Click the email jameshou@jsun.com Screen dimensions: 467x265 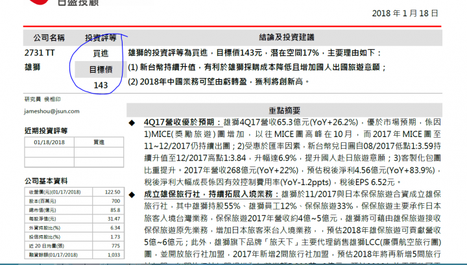click(x=52, y=111)
